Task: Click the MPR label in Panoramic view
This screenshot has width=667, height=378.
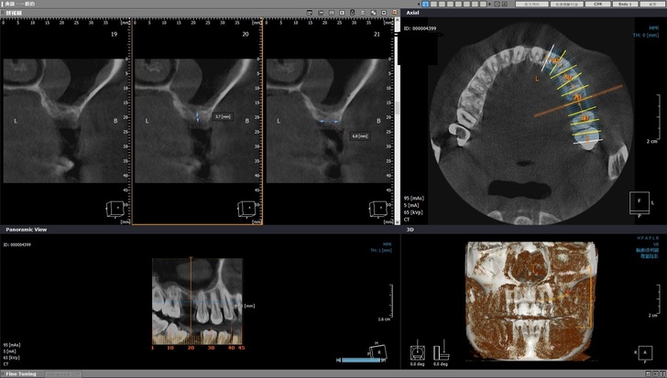Action: (x=387, y=244)
